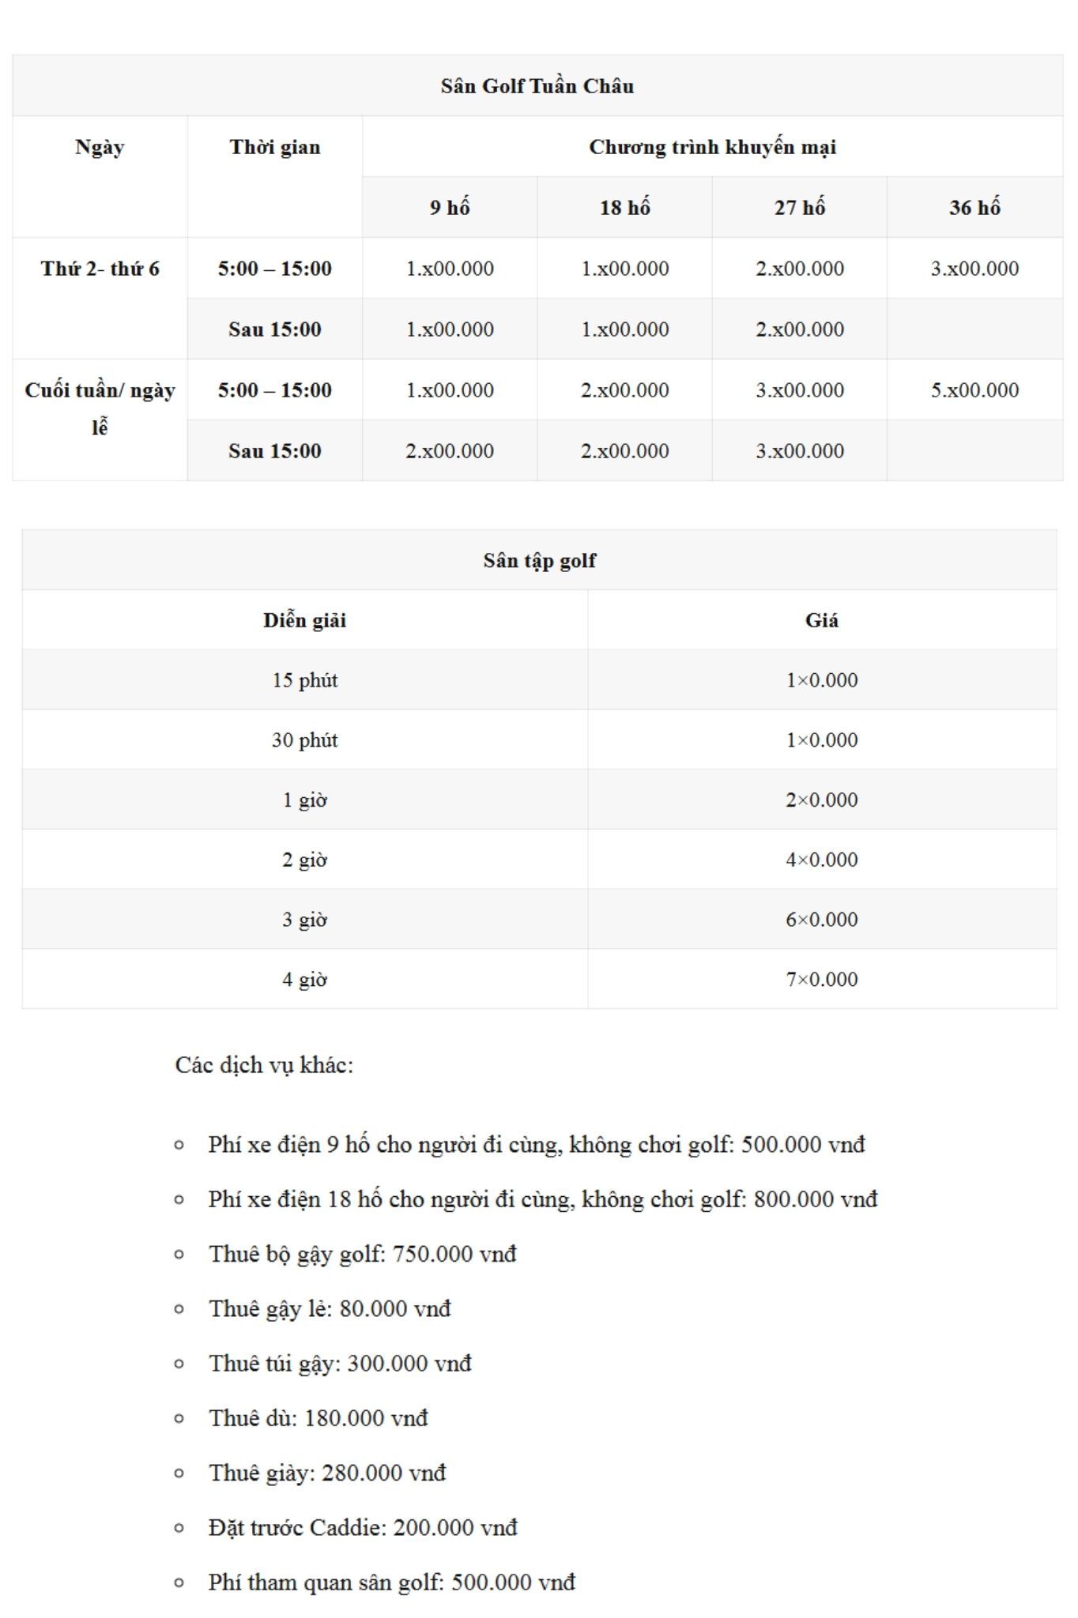The width and height of the screenshot is (1078, 1618).
Task: Click the 5.x00.000 weekend price cell
Action: (974, 390)
